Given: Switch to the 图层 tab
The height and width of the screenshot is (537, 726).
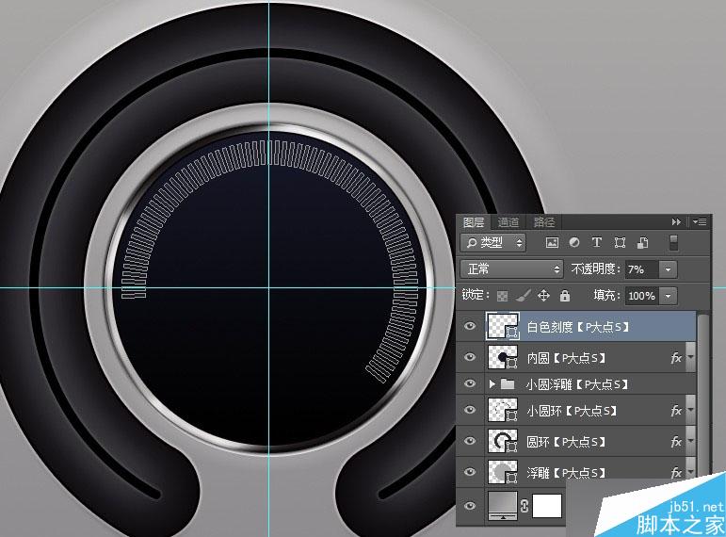Looking at the screenshot, I should pos(474,222).
